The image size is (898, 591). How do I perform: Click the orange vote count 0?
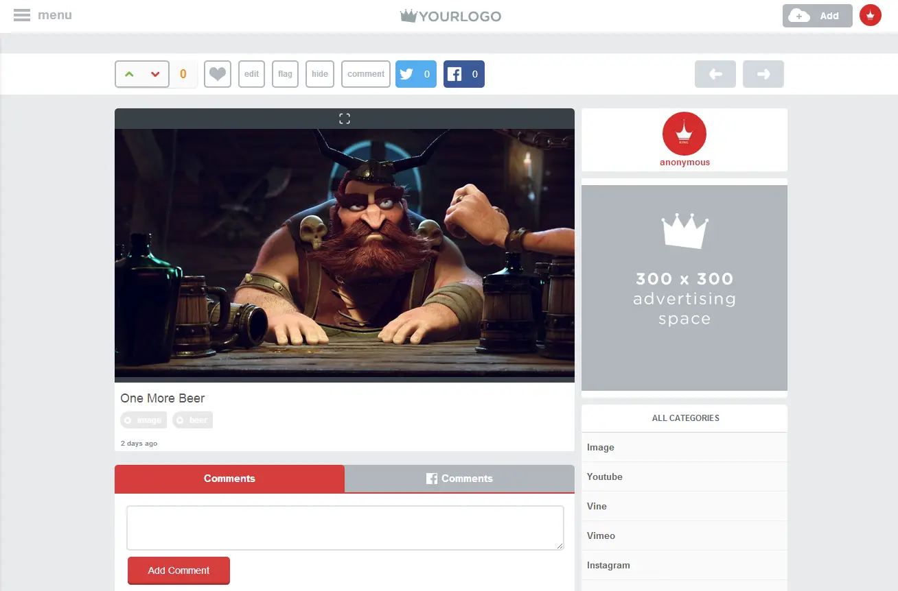pyautogui.click(x=183, y=74)
